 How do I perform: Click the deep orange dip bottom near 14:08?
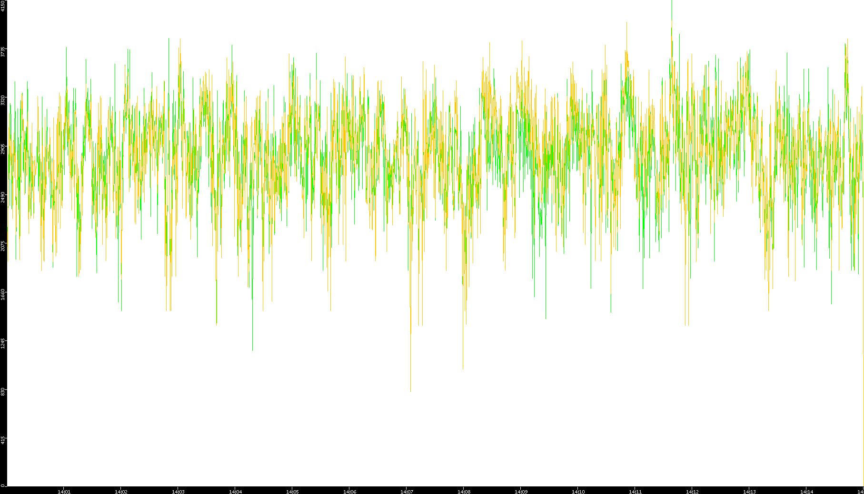pos(463,368)
